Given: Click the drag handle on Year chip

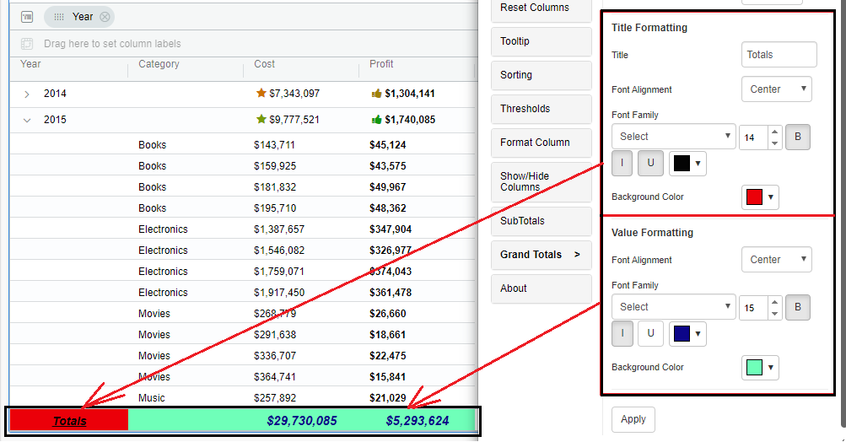Looking at the screenshot, I should [59, 17].
